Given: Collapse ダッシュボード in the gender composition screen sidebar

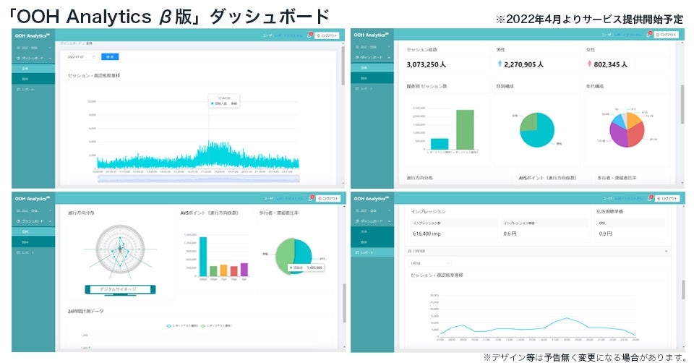Looking at the screenshot, I should 372,57.
